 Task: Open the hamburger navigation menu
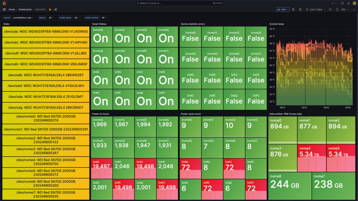(4, 9)
